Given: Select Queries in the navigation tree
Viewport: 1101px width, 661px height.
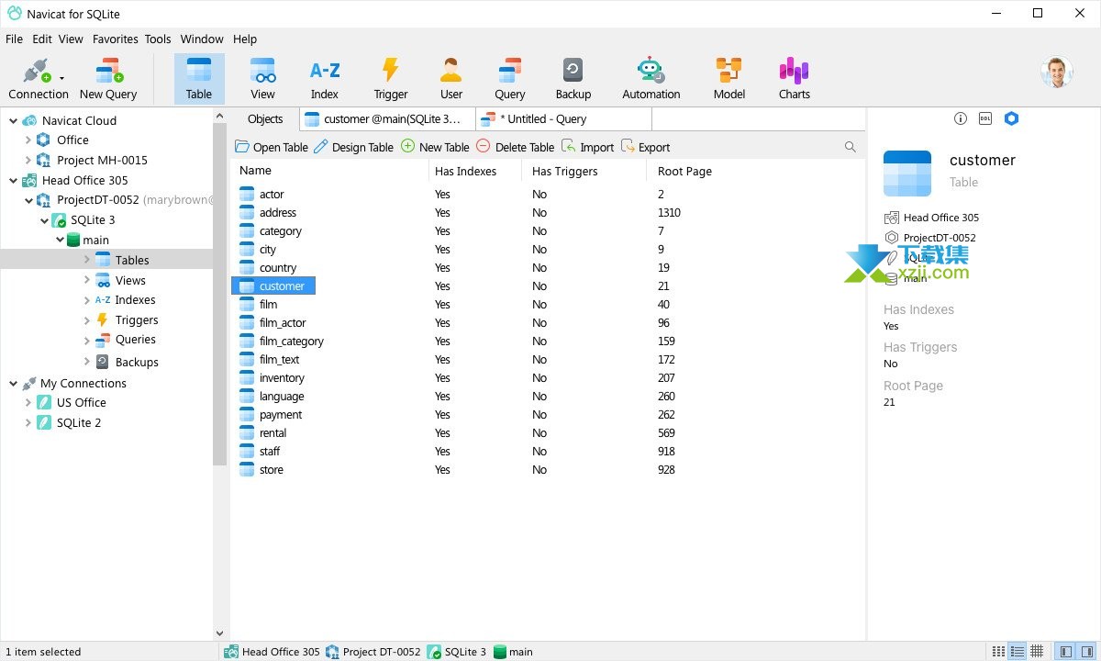Looking at the screenshot, I should [136, 340].
